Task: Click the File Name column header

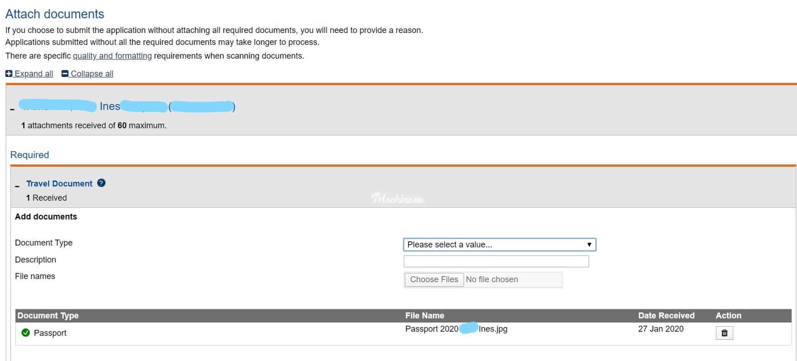Action: pyautogui.click(x=425, y=316)
